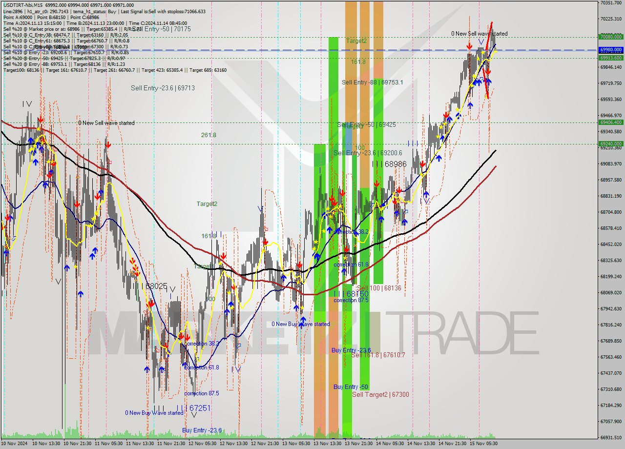Click the '10 Nov 2024' time axis label

15,444
